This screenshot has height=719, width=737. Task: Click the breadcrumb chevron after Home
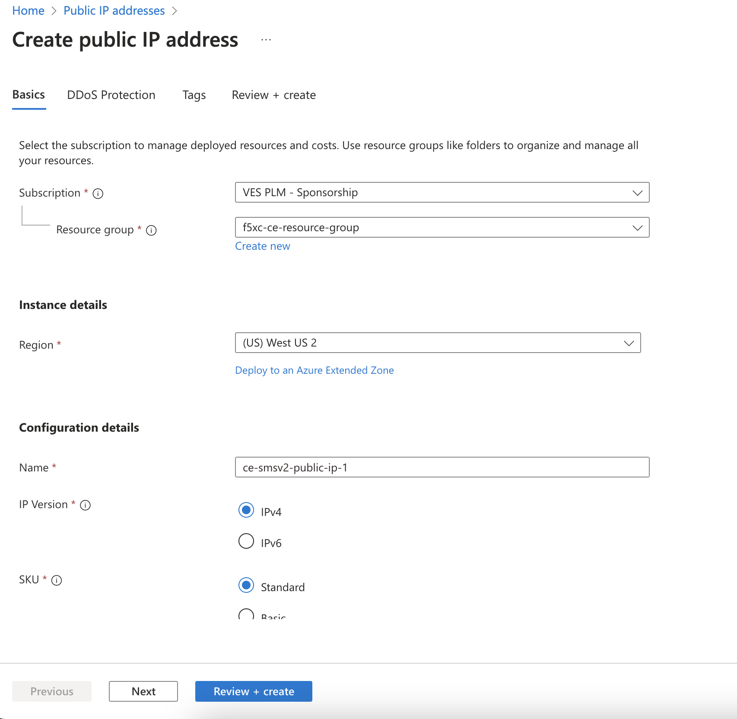point(53,10)
